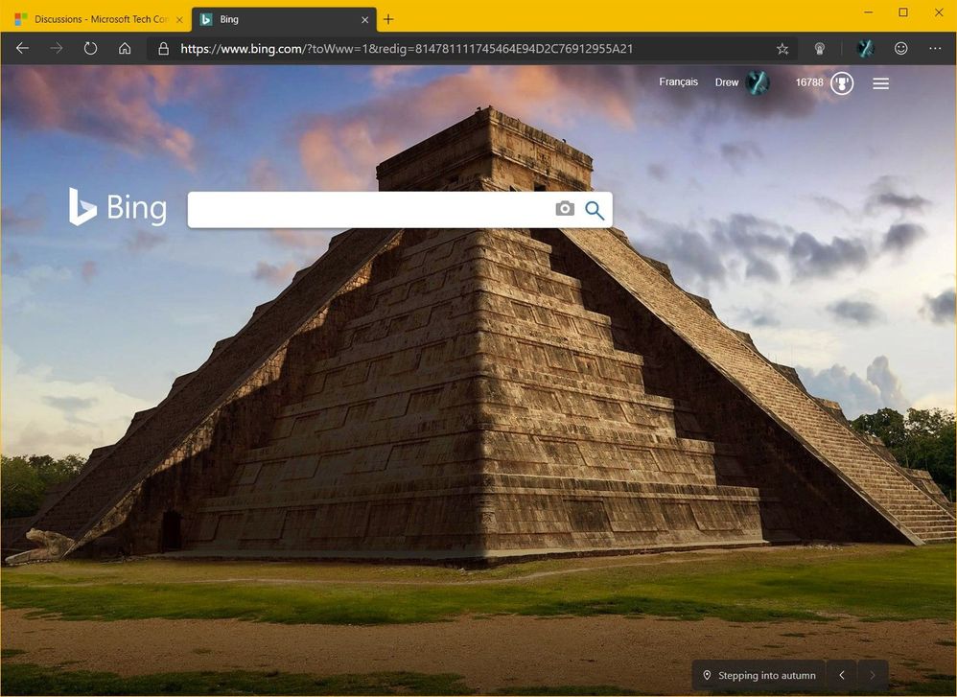Open the home page via the house icon
The height and width of the screenshot is (697, 957).
click(125, 48)
